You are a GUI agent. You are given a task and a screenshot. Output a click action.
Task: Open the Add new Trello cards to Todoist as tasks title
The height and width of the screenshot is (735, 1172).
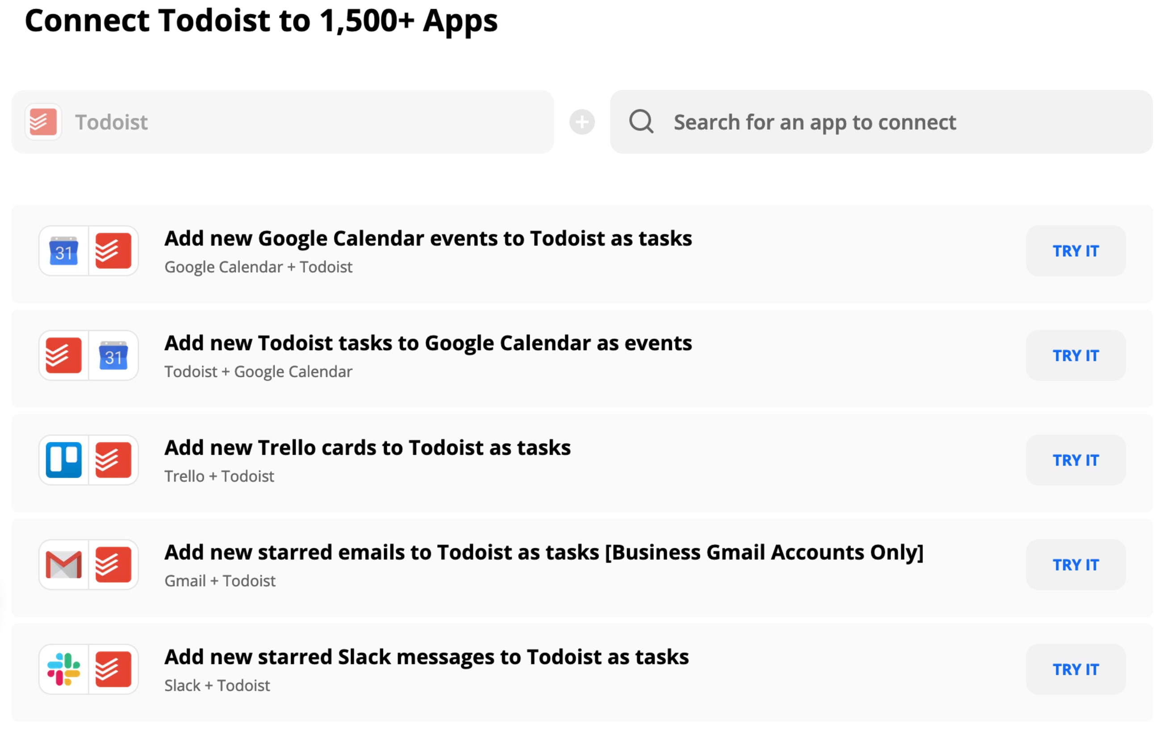pos(367,448)
